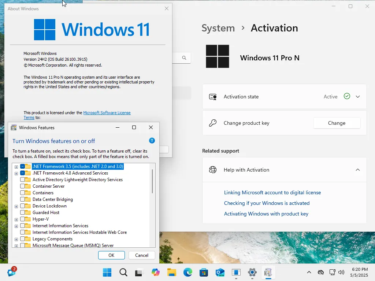Go to System in the breadcrumb
The image size is (375, 281).
click(x=218, y=28)
